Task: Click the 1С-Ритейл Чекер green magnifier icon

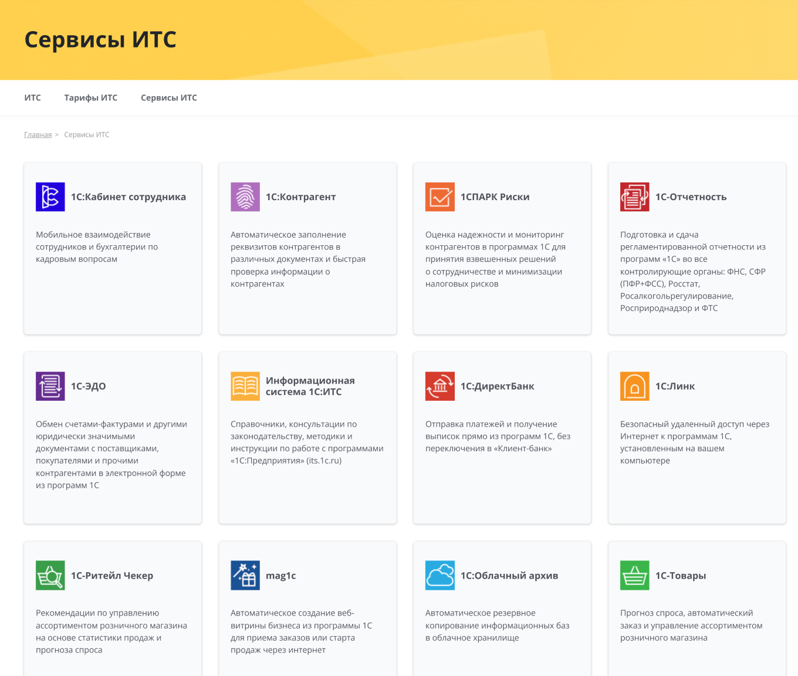Action: tap(50, 575)
